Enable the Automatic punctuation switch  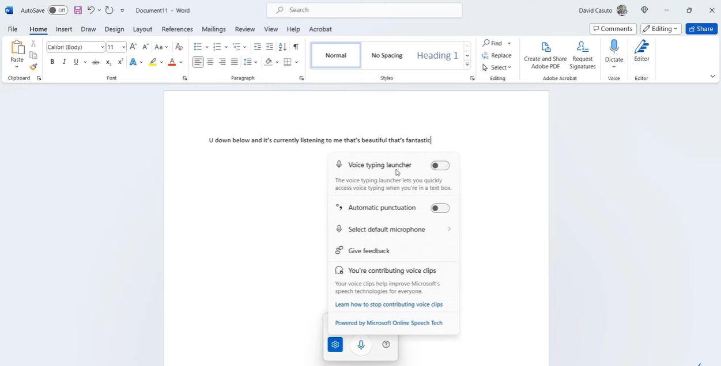pos(440,208)
